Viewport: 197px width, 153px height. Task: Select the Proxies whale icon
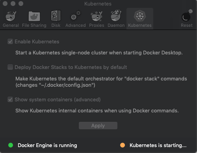[x=97, y=16]
